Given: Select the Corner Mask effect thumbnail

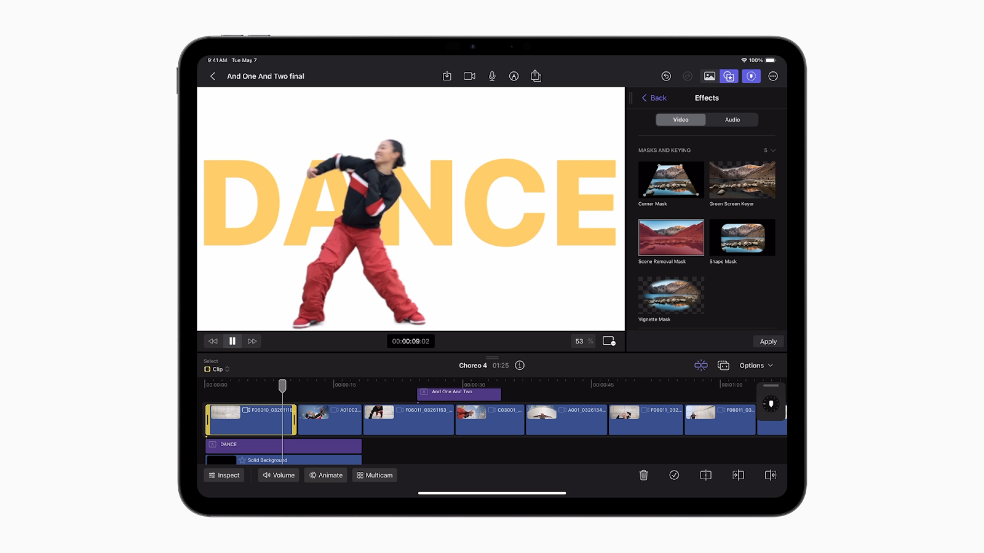Looking at the screenshot, I should click(x=671, y=179).
